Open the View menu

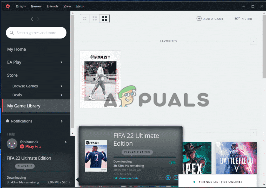pos(67,6)
